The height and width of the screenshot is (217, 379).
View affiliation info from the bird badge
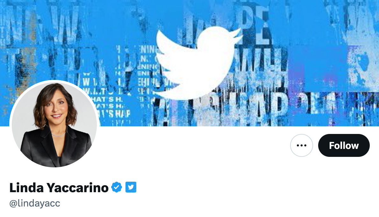point(131,187)
